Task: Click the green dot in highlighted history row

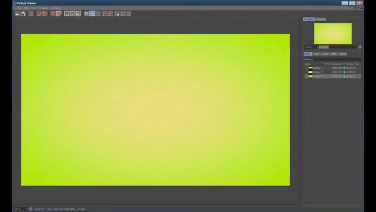Action: click(344, 77)
